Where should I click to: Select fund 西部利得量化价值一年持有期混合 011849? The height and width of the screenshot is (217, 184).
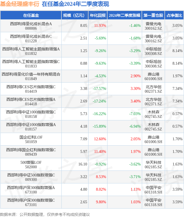coord(31,76)
